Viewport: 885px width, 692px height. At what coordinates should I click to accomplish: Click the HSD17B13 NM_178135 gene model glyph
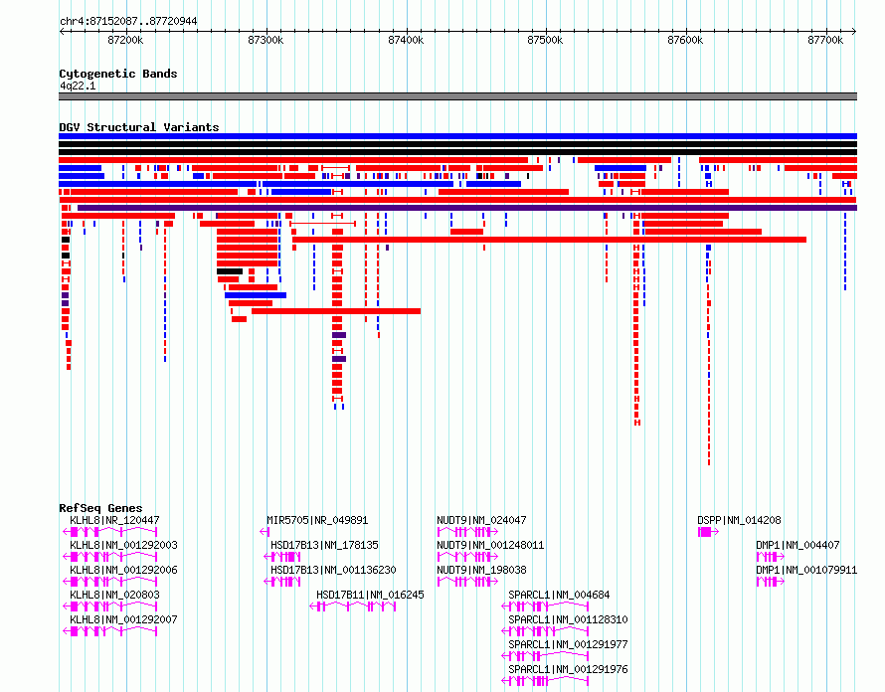click(282, 557)
